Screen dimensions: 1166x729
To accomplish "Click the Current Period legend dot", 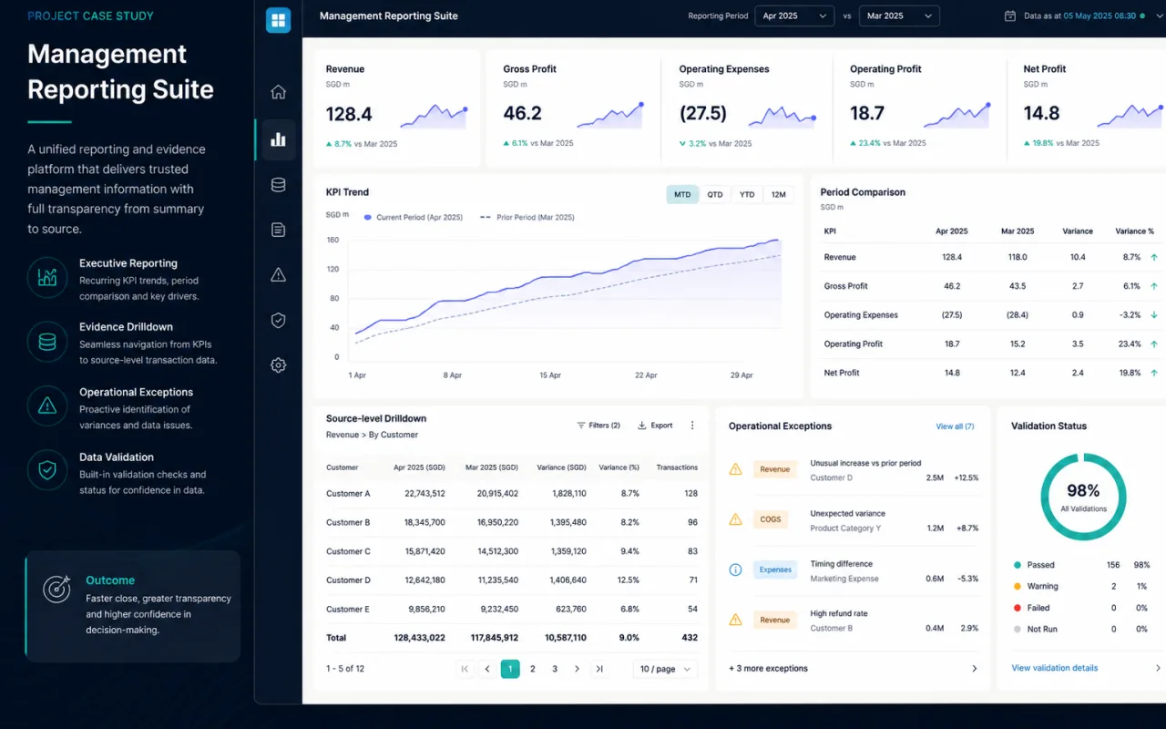I will point(368,218).
